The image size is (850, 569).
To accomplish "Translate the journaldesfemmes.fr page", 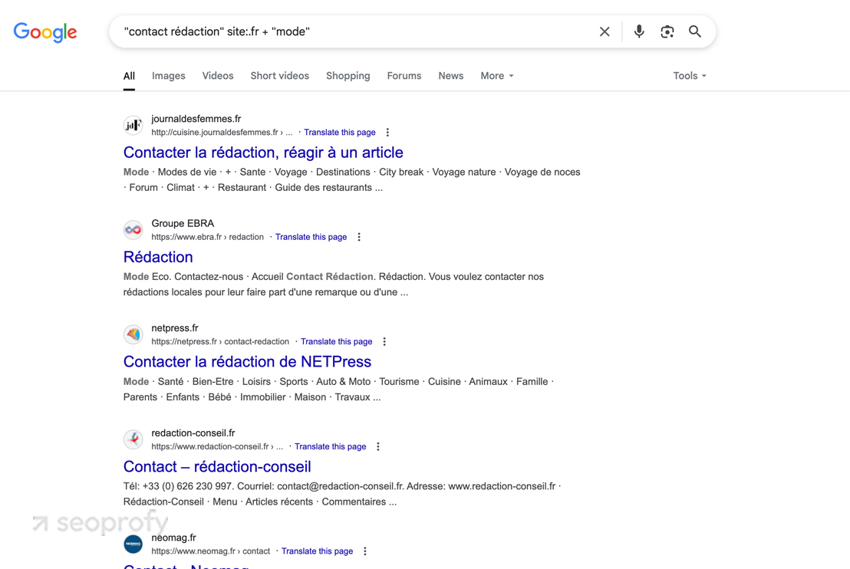I will 339,132.
